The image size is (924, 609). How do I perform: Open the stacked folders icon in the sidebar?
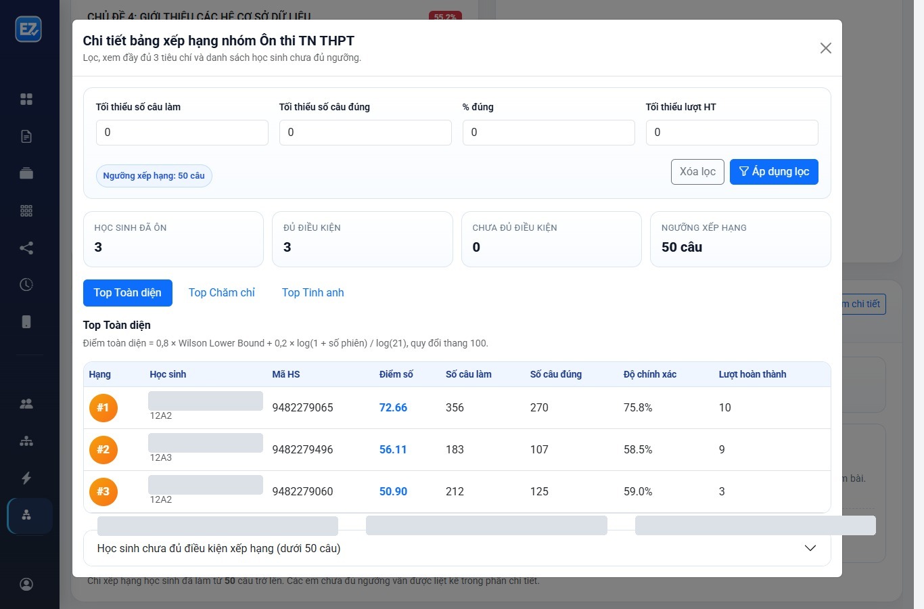coord(26,173)
